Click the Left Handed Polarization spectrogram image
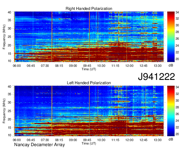This screenshot has height=148, width=182. [x=89, y=111]
